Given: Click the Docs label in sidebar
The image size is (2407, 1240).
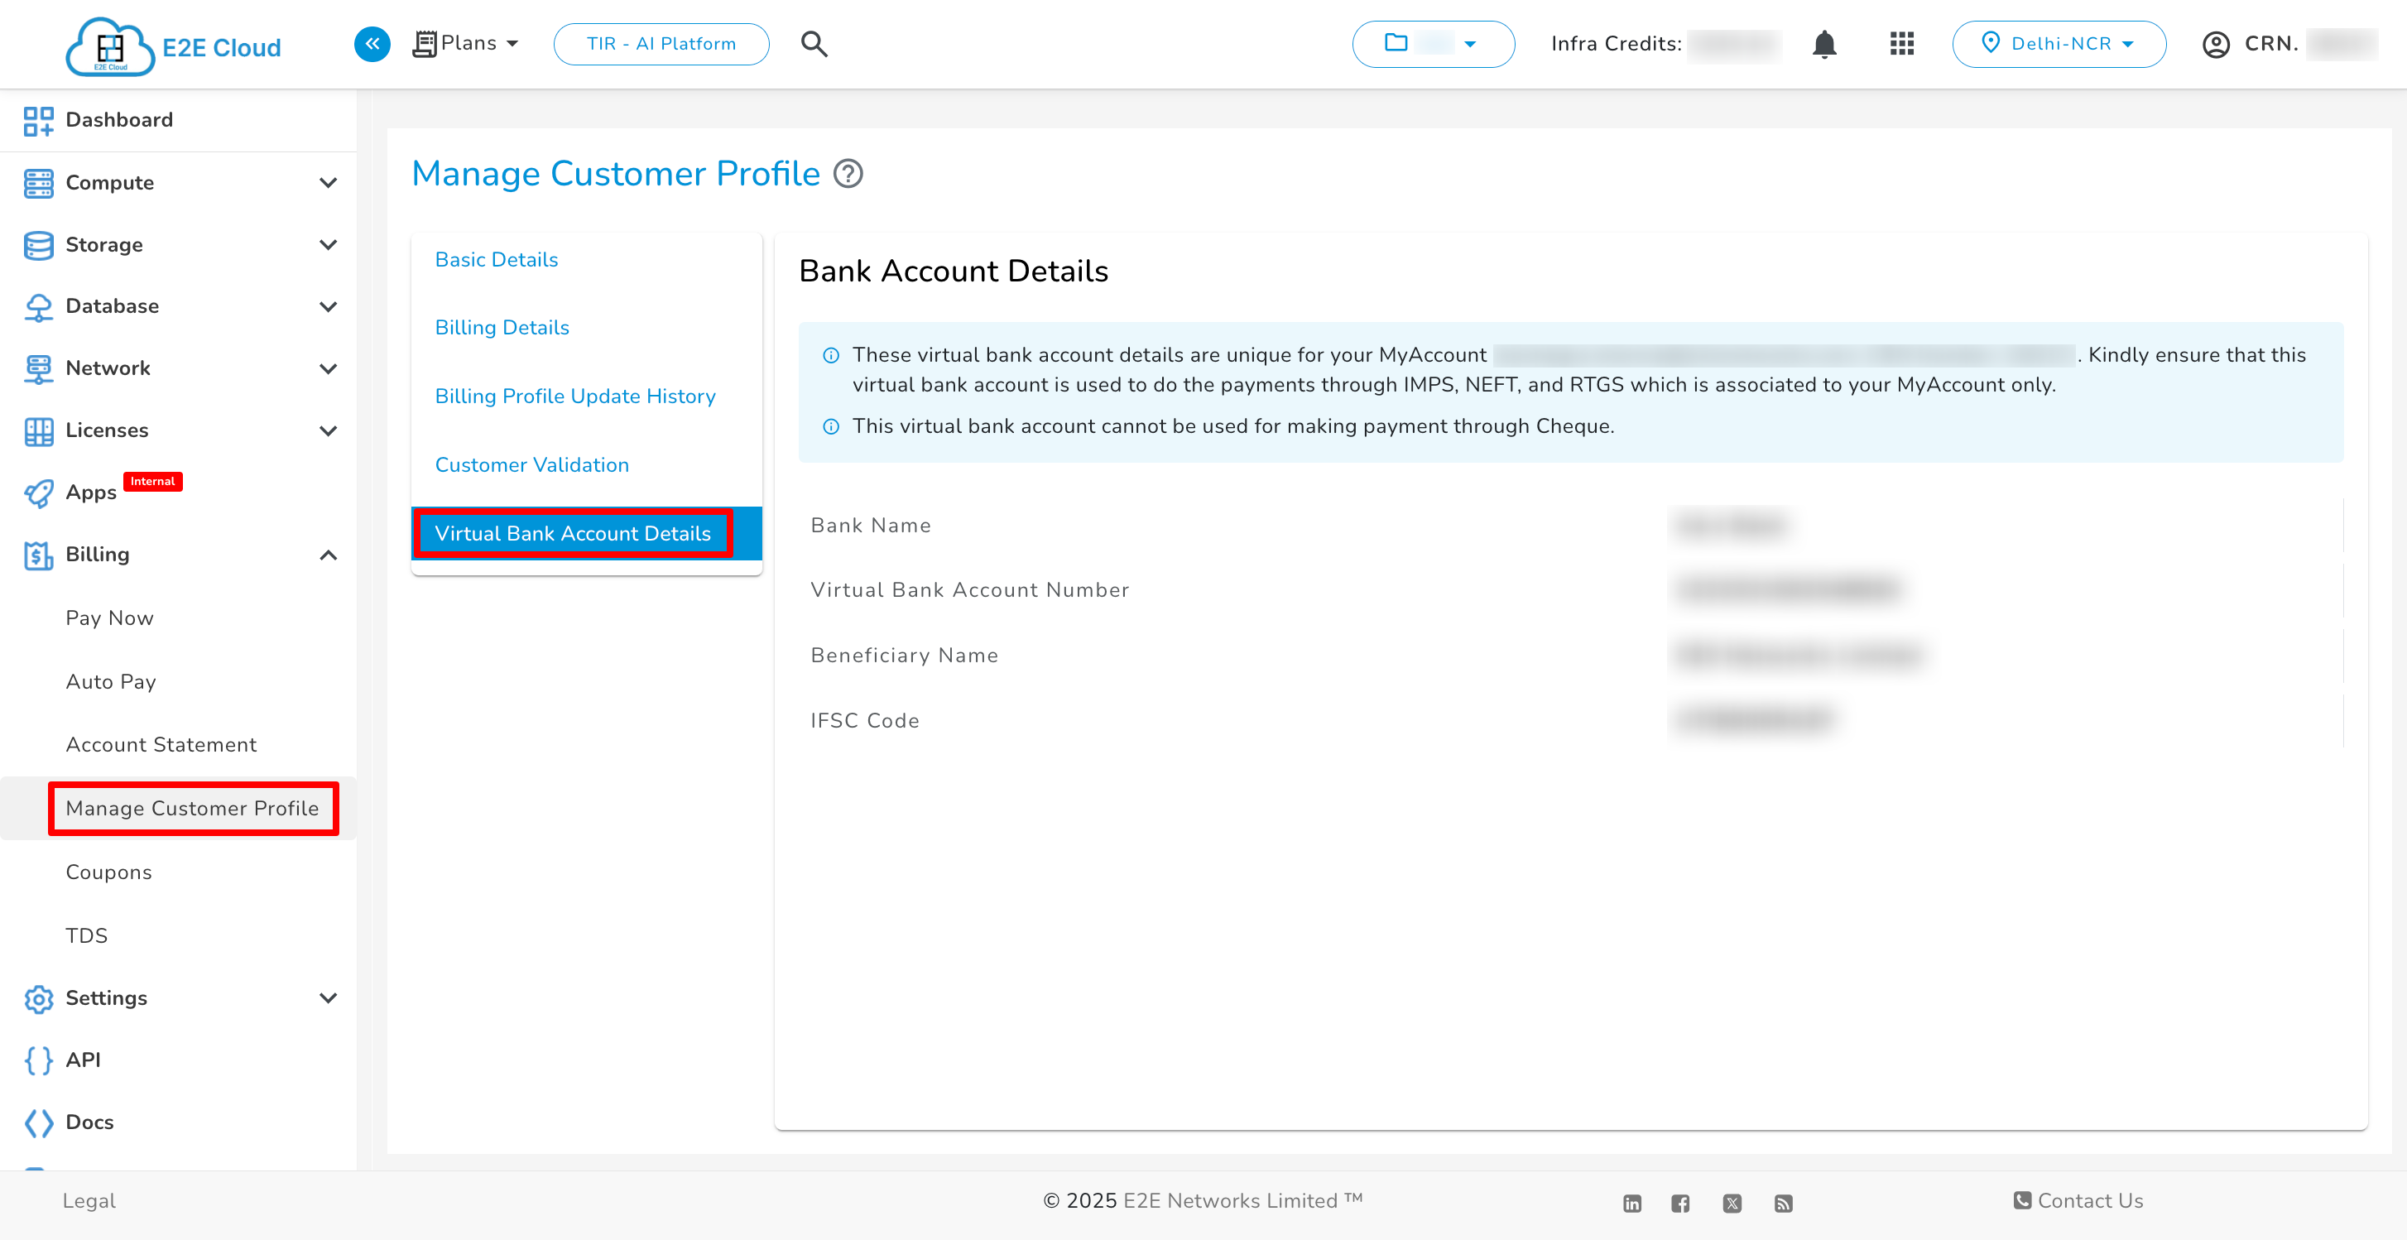Looking at the screenshot, I should coord(89,1122).
